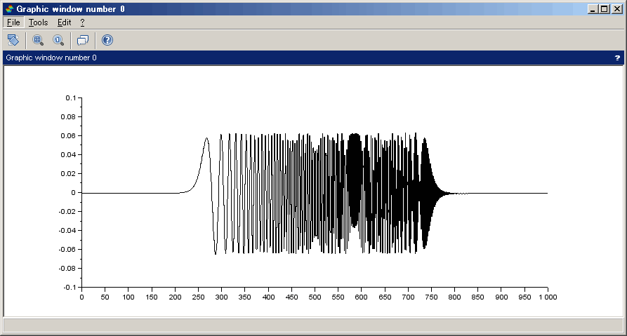Open the Tools menu
Screen dimensions: 627x336
point(39,22)
